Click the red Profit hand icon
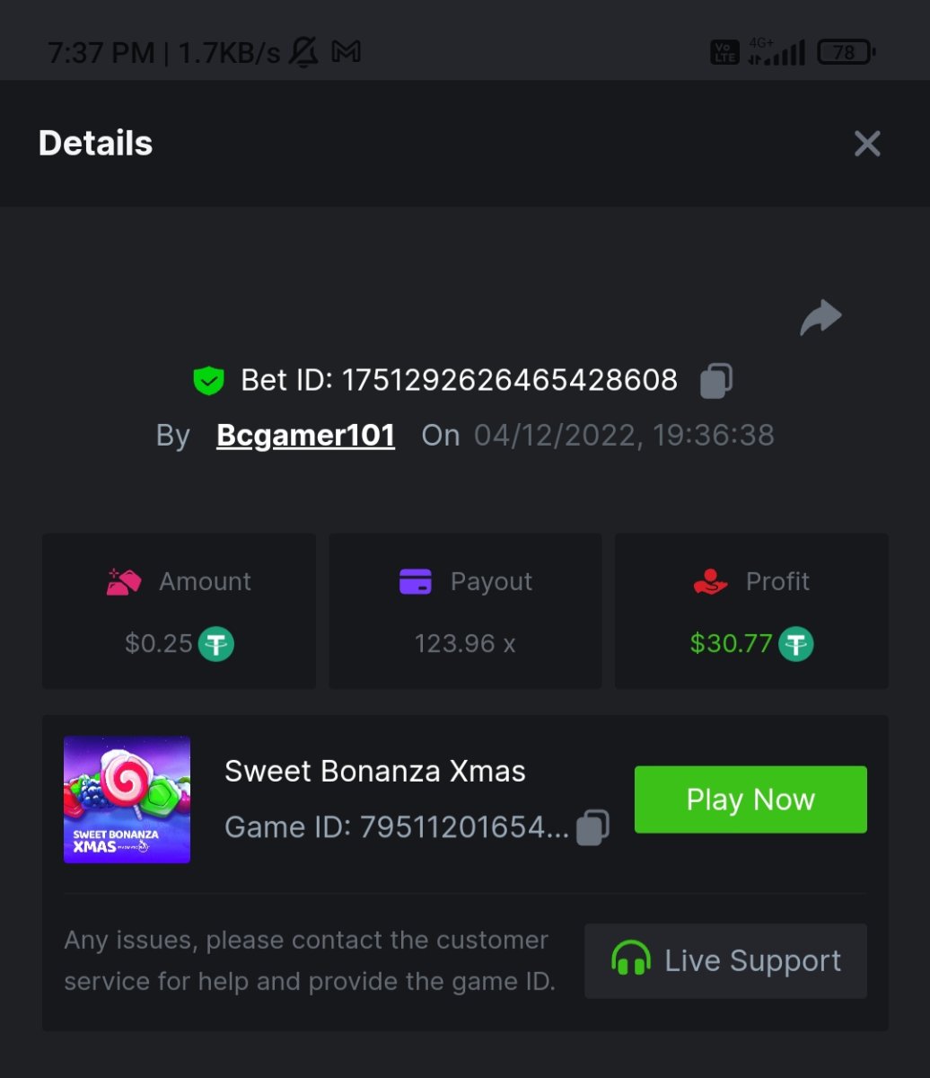 [x=710, y=581]
